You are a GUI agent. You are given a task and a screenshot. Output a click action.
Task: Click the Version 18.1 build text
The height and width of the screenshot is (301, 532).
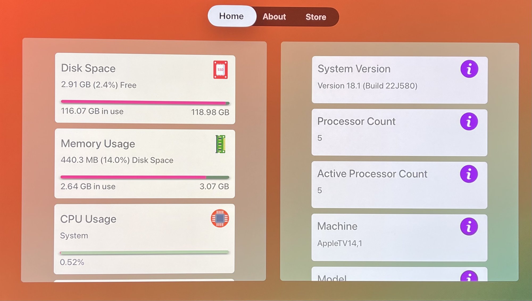[367, 86]
